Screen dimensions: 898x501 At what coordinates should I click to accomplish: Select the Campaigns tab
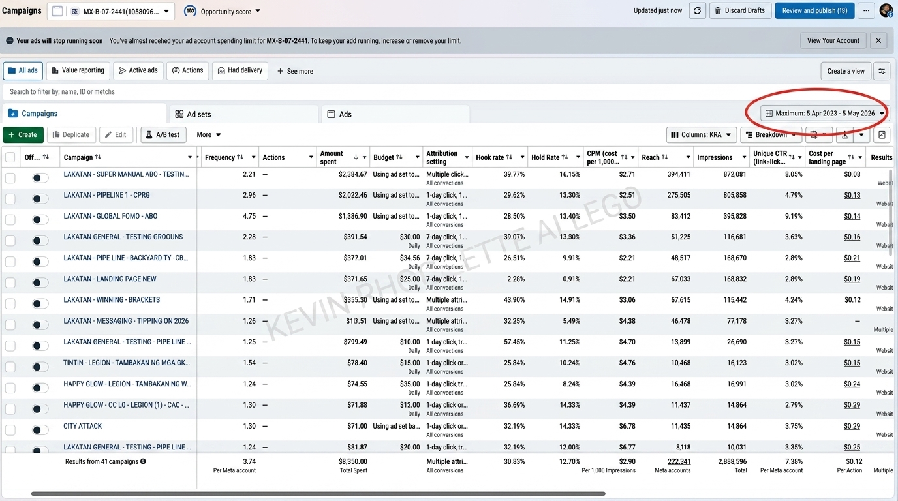coord(84,114)
